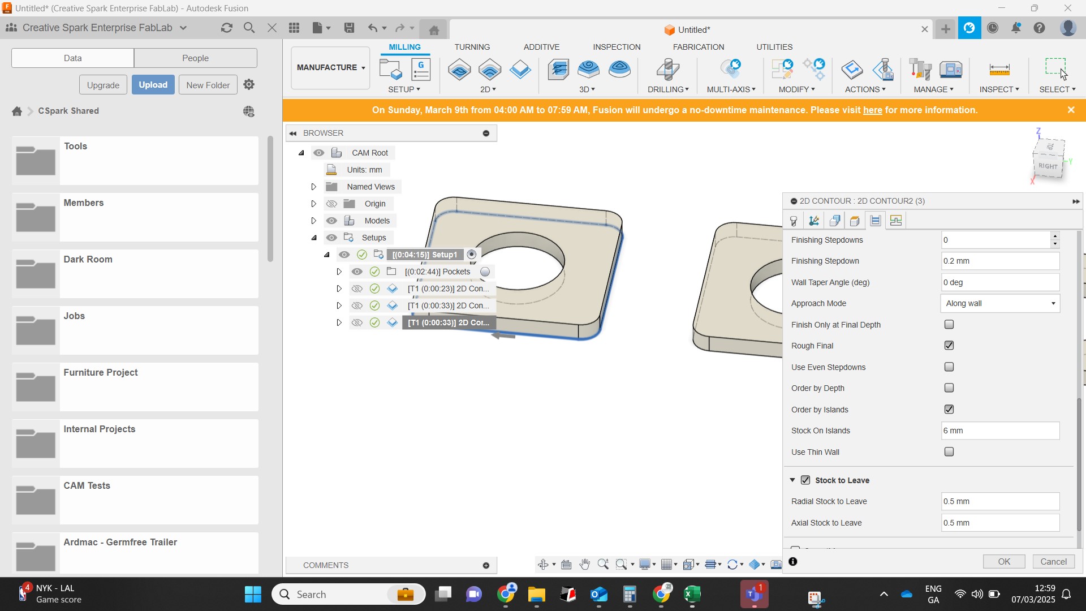Toggle visibility of Origin in browser

click(x=332, y=204)
